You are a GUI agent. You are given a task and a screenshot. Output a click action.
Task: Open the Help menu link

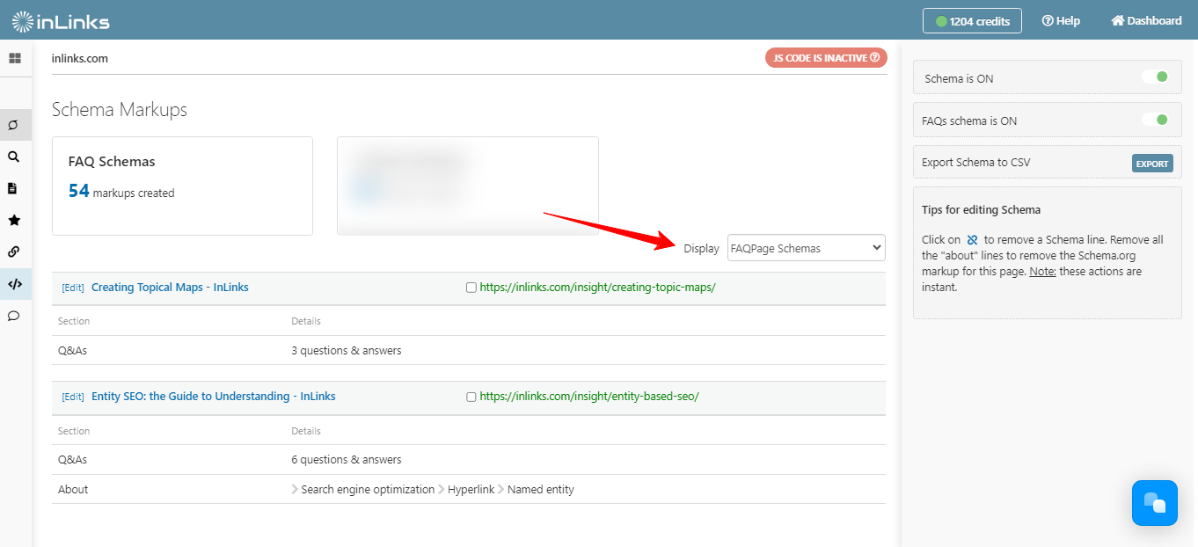[1061, 20]
